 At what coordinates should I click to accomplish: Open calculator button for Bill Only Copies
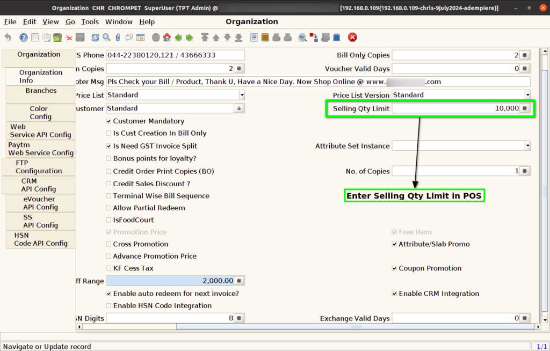click(525, 55)
